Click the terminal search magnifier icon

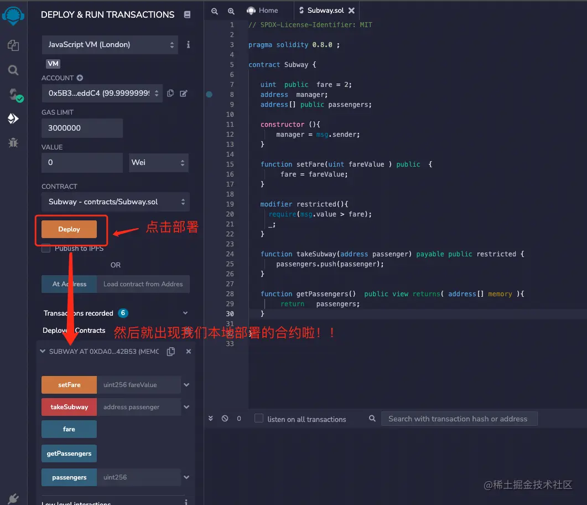(x=372, y=419)
